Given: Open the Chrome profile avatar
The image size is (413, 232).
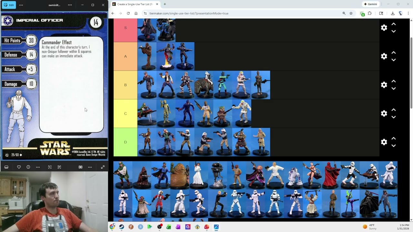Looking at the screenshot, I should 400,13.
